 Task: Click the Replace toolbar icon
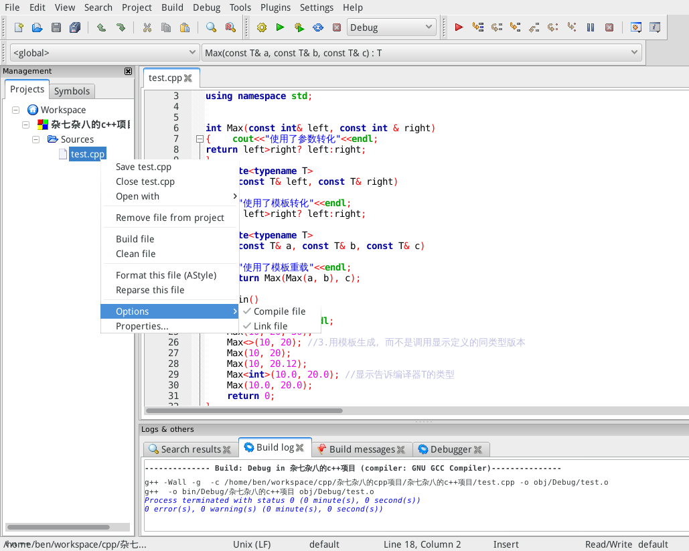coord(230,27)
